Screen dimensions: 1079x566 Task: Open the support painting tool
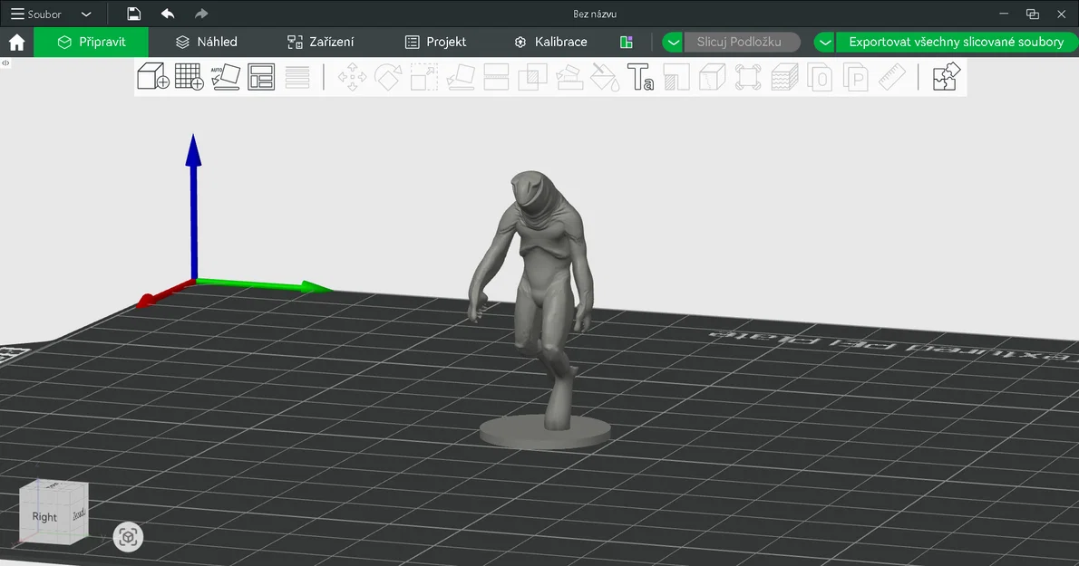(569, 77)
